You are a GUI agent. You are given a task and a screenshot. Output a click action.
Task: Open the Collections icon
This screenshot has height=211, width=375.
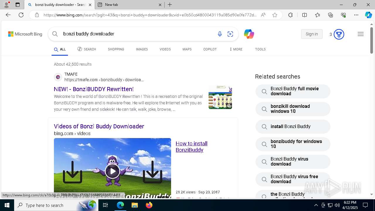[330, 15]
